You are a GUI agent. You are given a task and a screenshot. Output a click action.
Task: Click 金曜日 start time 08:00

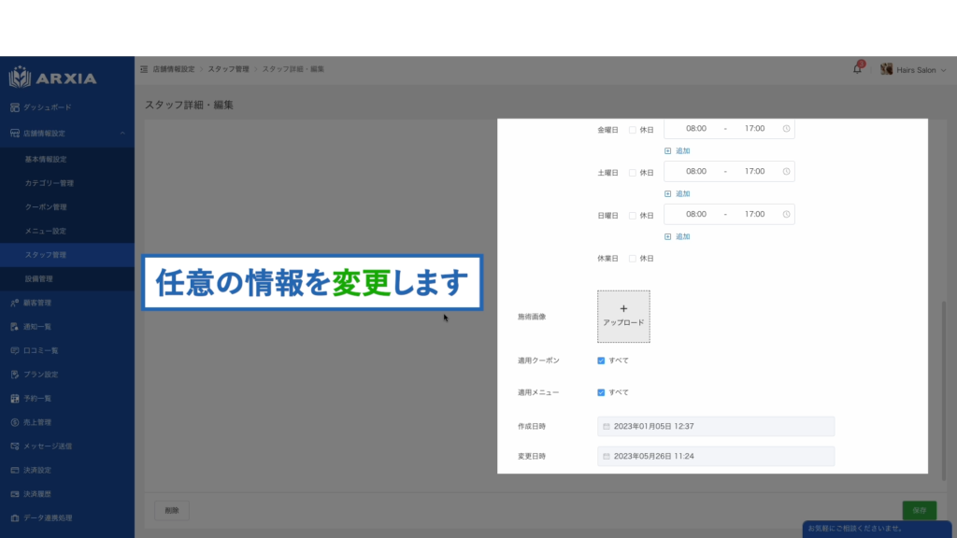coord(695,129)
